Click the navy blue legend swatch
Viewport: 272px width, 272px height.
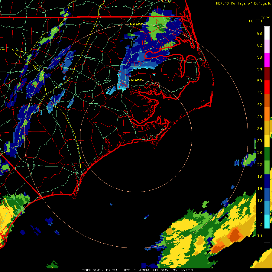pyautogui.click(x=267, y=181)
